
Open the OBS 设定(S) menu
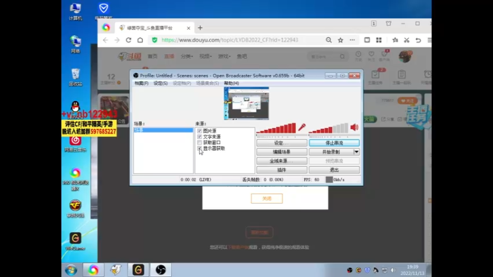click(160, 83)
